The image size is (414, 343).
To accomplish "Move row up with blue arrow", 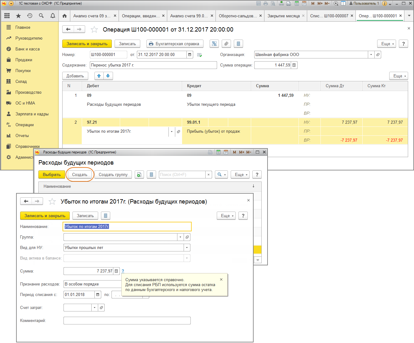I will pos(99,76).
